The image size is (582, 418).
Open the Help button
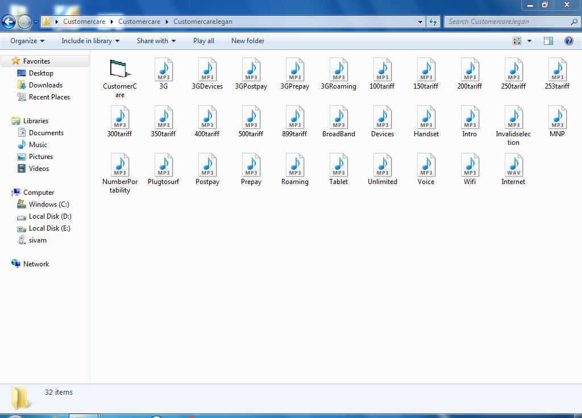568,41
